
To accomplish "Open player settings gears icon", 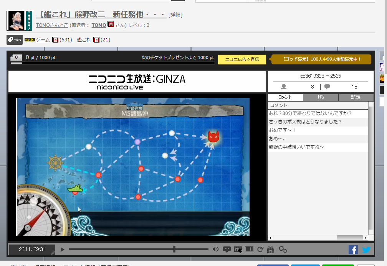I will pos(283,249).
